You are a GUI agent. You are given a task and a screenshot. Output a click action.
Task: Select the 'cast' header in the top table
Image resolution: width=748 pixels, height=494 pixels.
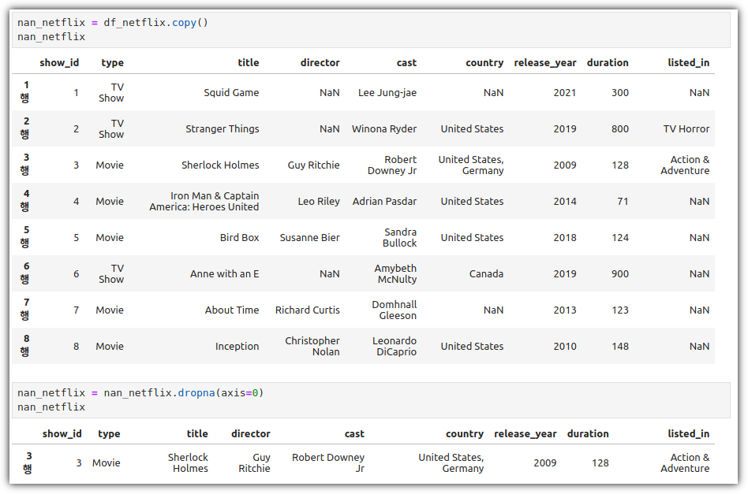point(406,62)
